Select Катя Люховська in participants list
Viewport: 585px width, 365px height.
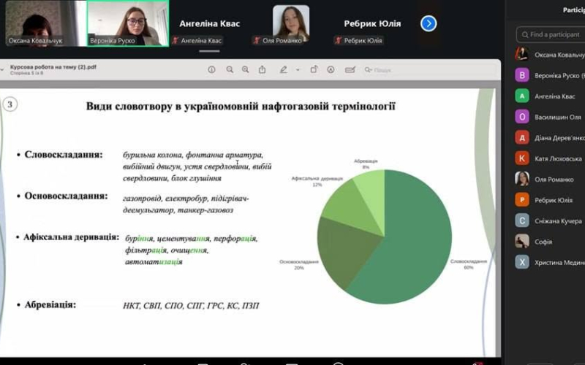[550, 158]
